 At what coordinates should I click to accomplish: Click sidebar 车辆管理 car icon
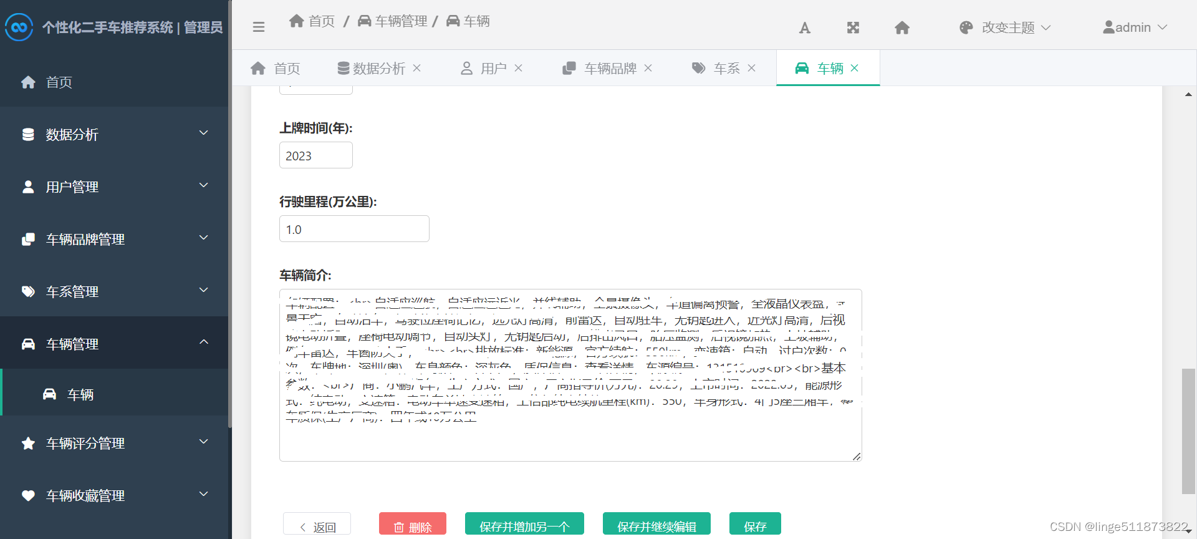click(x=28, y=344)
